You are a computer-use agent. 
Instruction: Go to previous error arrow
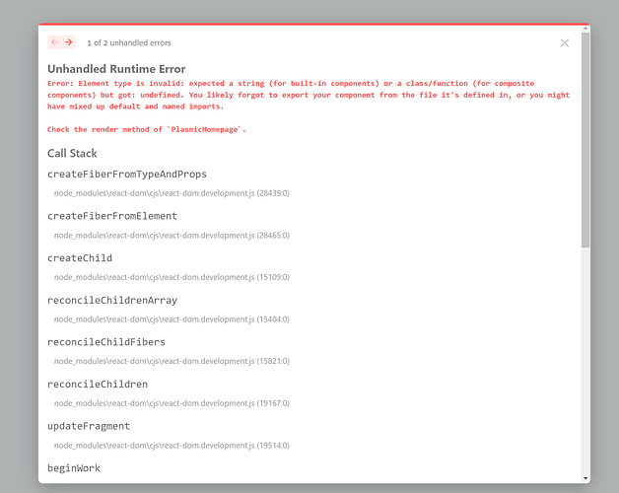(54, 42)
